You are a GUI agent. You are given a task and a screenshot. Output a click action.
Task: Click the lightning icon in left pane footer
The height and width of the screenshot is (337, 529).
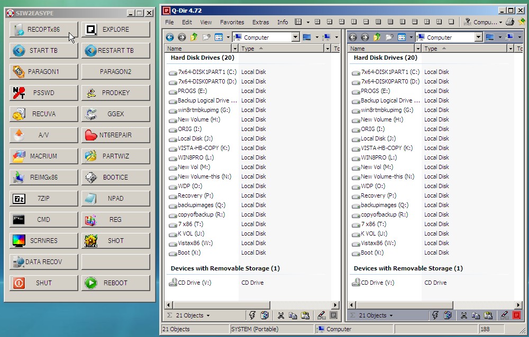(x=252, y=315)
